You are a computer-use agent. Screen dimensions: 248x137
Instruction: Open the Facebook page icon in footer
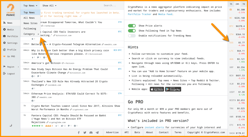[x=79, y=133]
